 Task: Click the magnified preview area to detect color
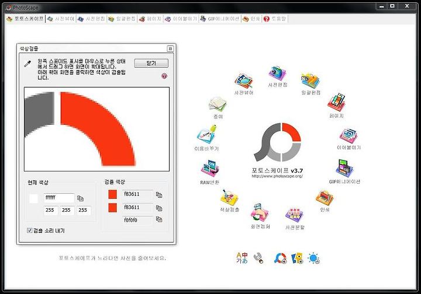96,129
